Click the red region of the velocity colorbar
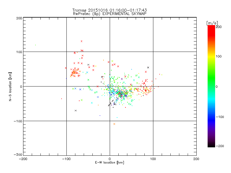Image resolution: width=231 pixels, height=173 pixels. [211, 32]
